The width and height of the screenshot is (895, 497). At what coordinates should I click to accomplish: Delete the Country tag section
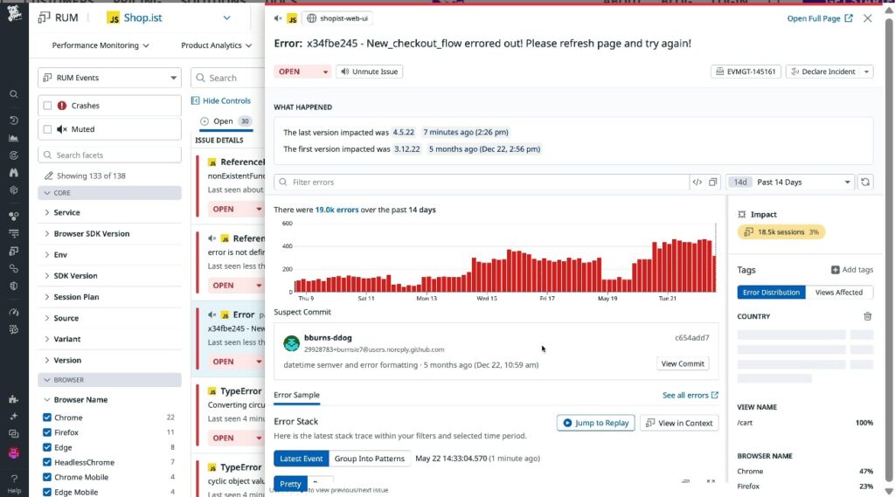(868, 316)
